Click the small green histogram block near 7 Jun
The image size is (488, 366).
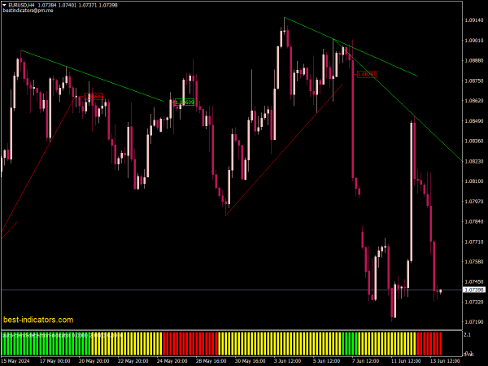point(350,343)
